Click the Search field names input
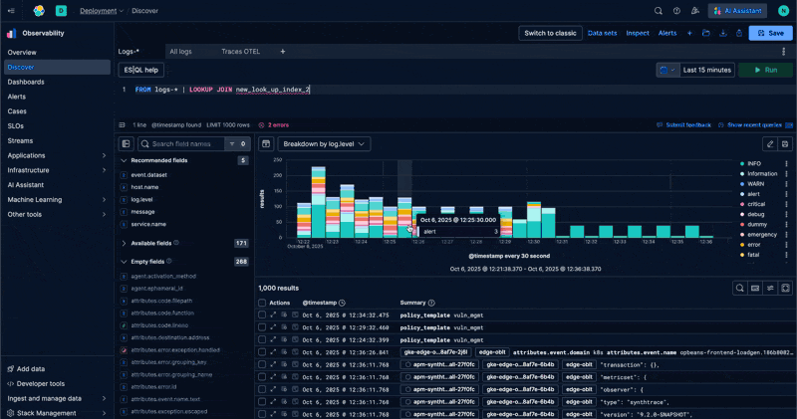Screen dimensions: 797x419 [186, 144]
